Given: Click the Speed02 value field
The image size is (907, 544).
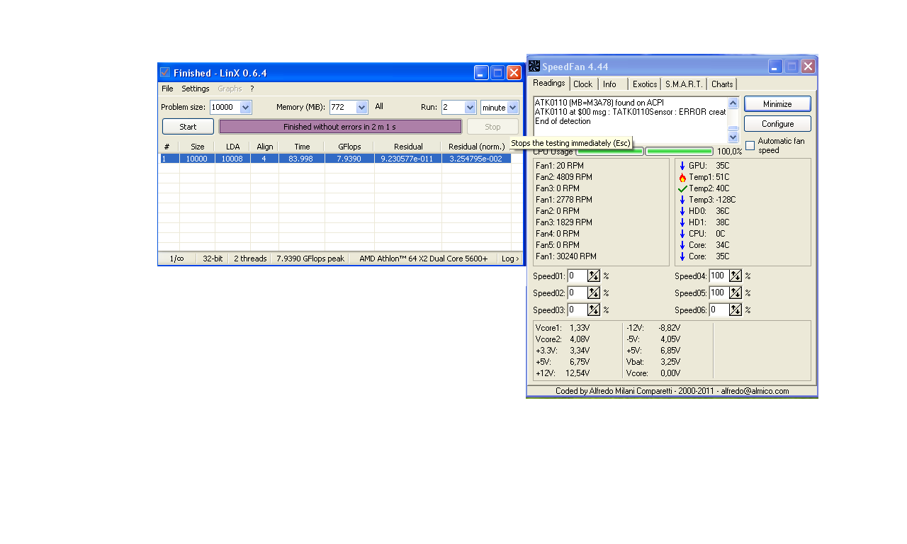Looking at the screenshot, I should 577,293.
